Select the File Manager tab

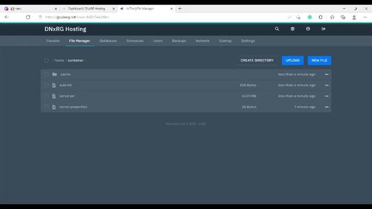(80, 41)
